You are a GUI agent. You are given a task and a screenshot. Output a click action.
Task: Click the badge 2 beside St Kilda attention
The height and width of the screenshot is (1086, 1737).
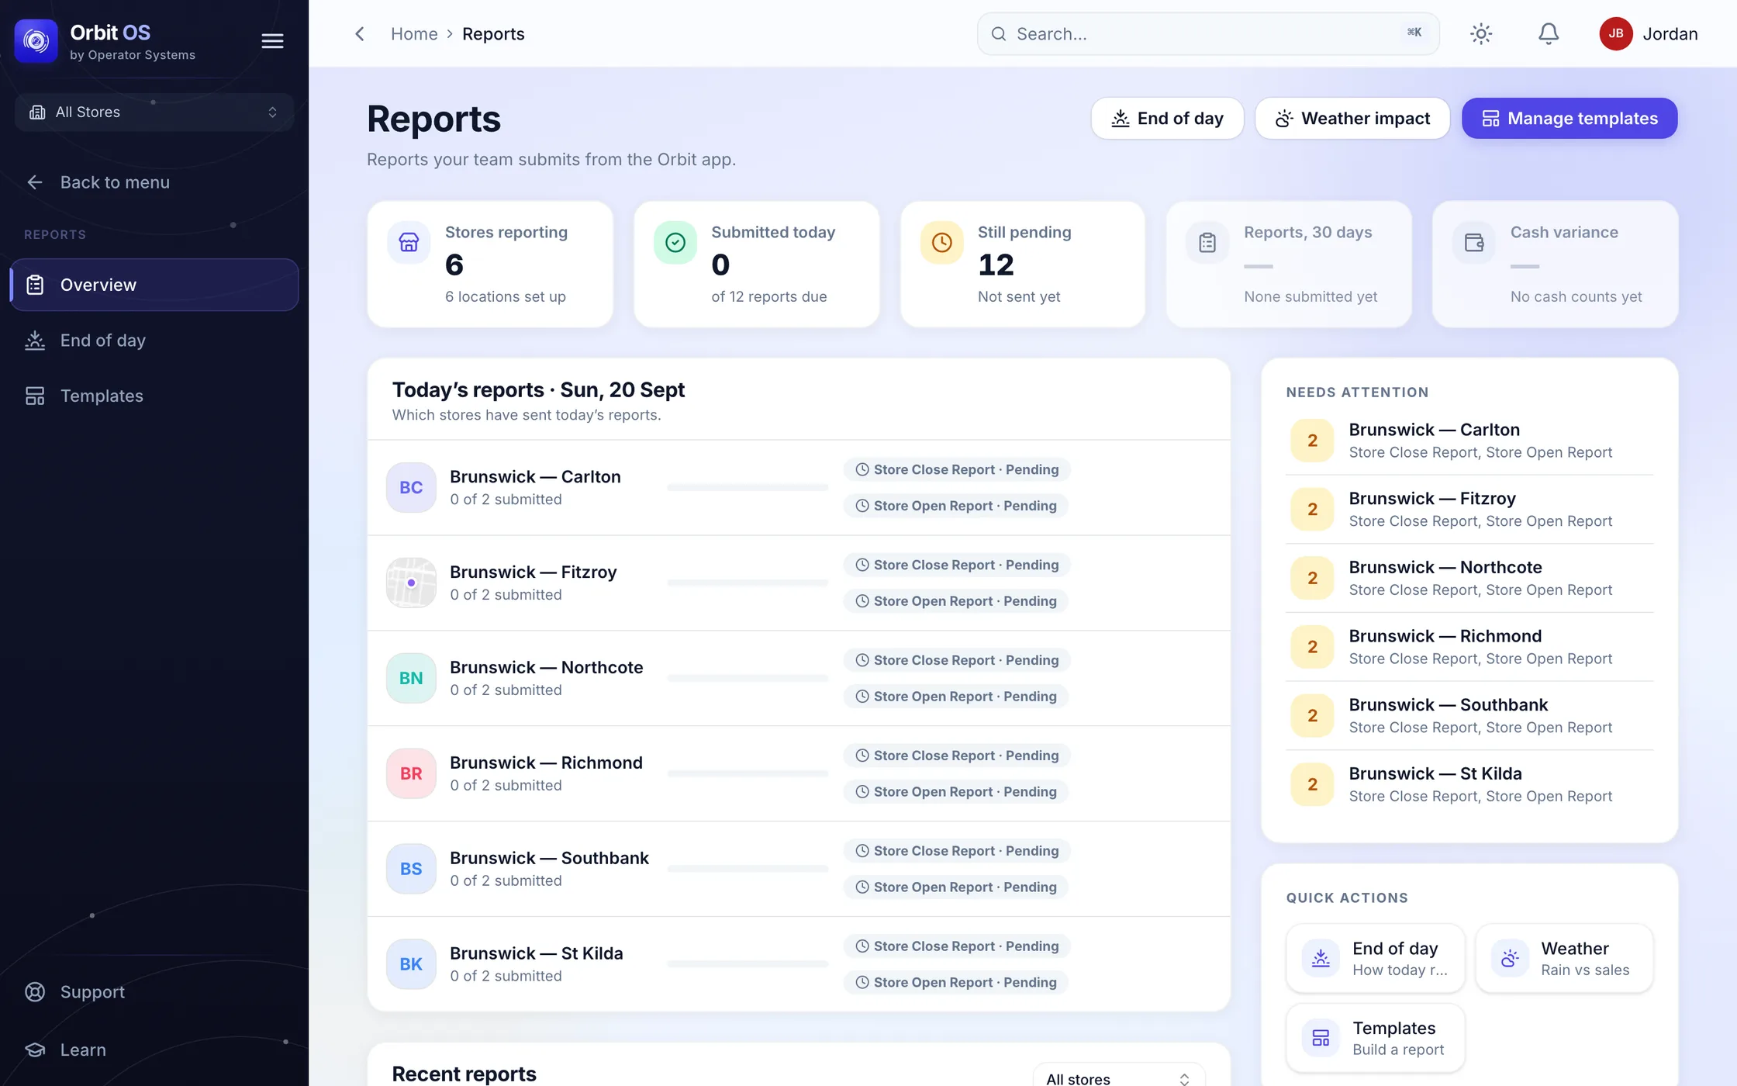click(x=1312, y=784)
